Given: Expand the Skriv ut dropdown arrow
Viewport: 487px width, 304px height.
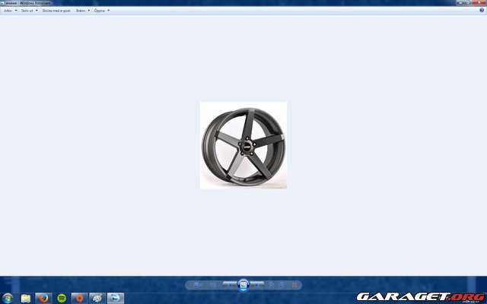Looking at the screenshot, I should coord(37,11).
